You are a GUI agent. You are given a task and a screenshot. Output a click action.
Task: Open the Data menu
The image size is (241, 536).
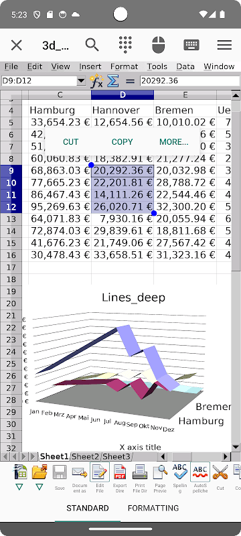[185, 66]
